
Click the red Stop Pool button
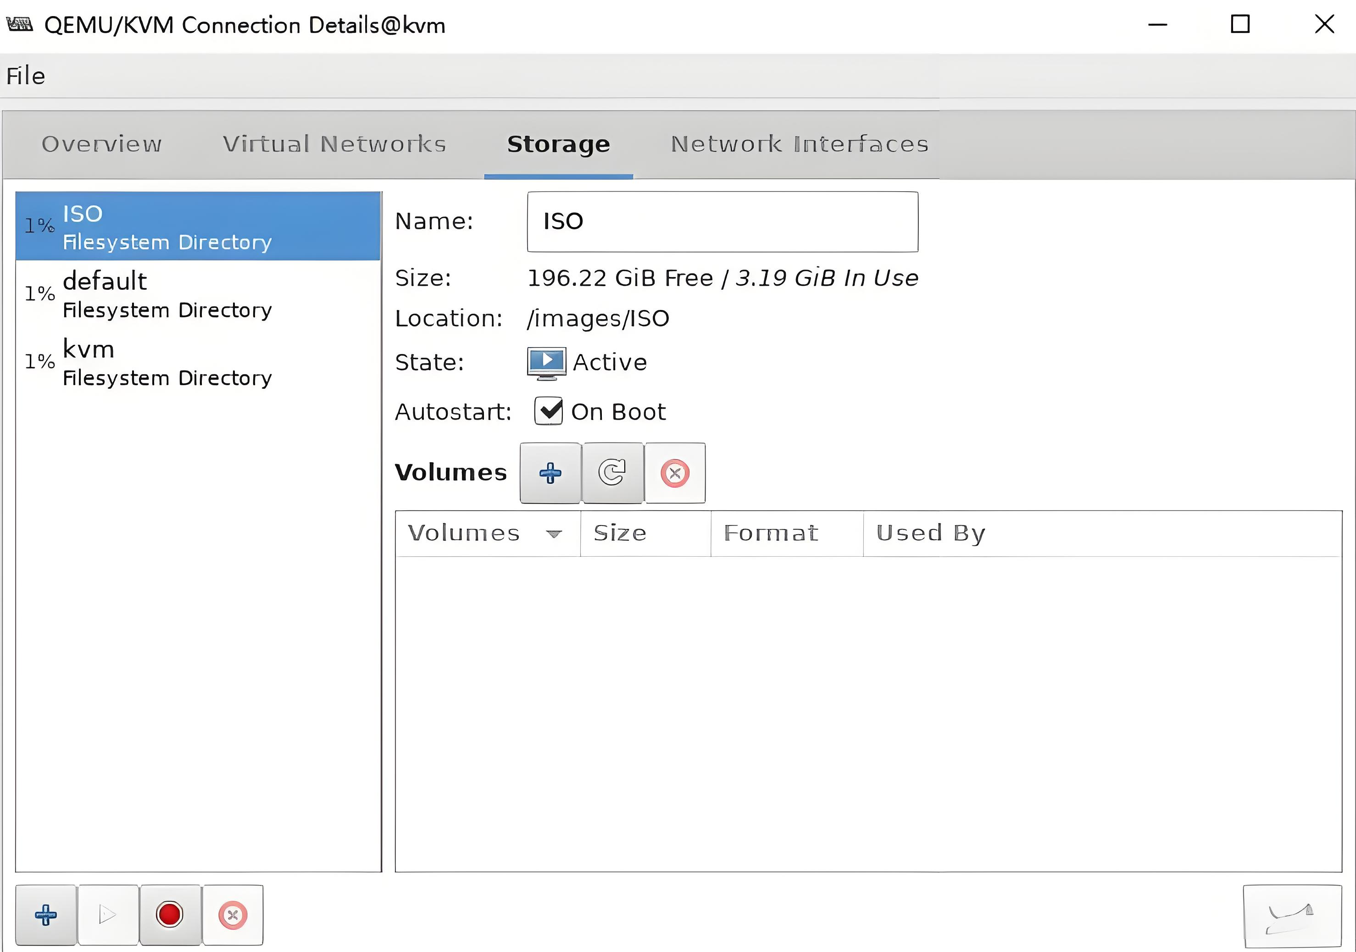(170, 915)
